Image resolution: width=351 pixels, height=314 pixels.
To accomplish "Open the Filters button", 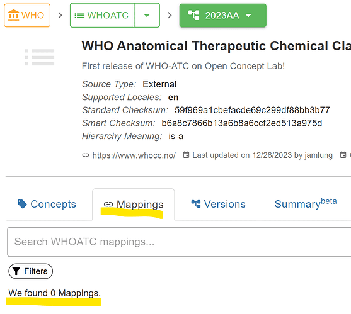I will [x=31, y=271].
